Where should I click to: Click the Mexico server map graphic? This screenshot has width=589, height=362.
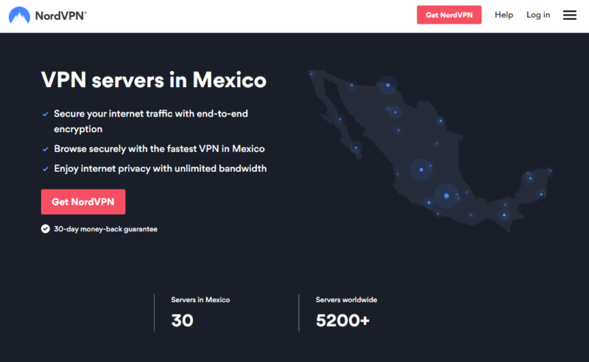point(431,151)
